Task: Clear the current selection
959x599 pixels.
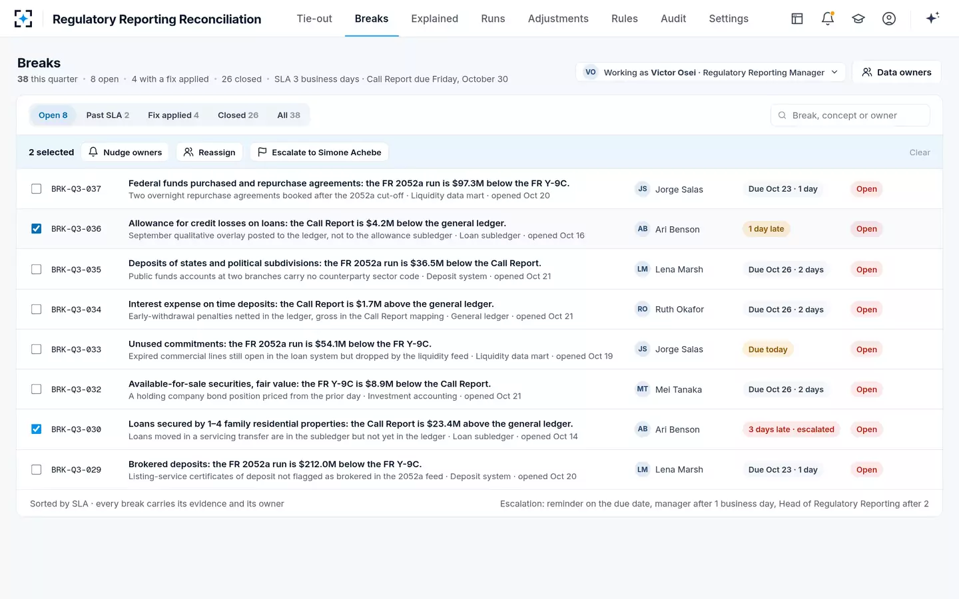Action: (920, 152)
